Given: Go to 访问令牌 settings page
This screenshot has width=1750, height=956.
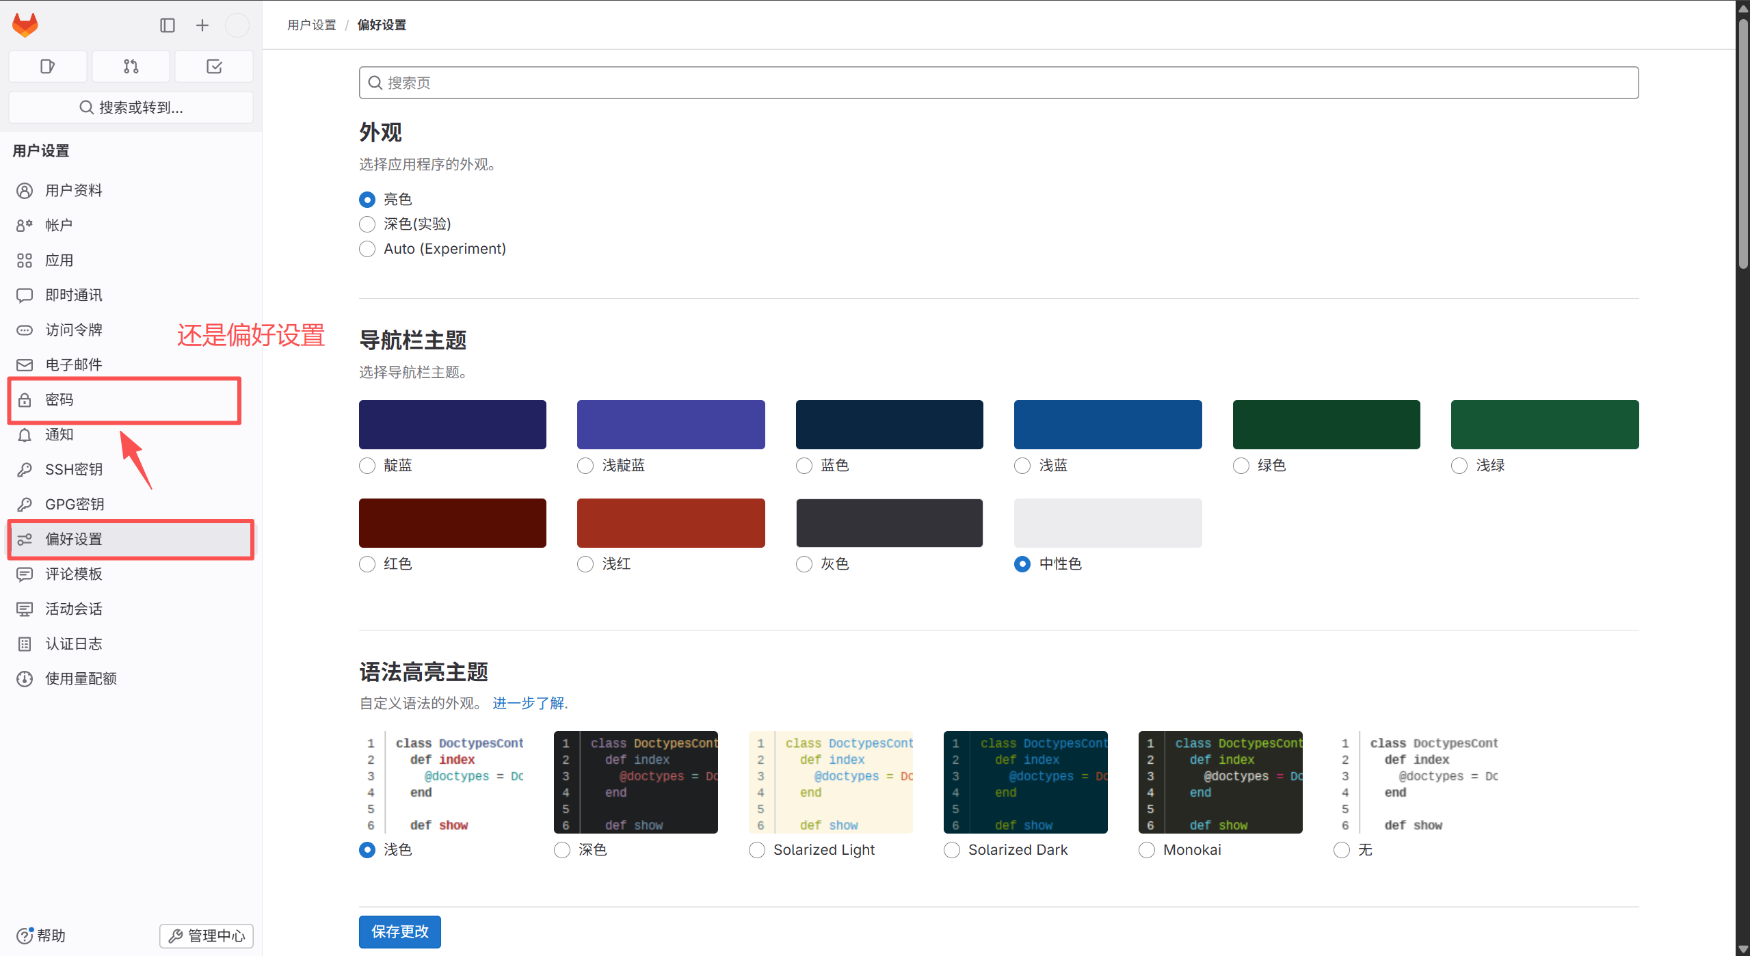Looking at the screenshot, I should [x=74, y=330].
